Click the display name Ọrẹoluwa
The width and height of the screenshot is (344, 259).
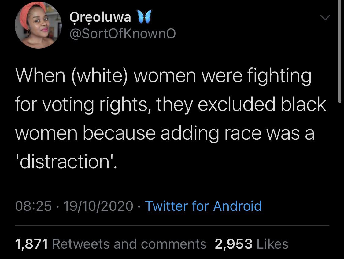(100, 17)
